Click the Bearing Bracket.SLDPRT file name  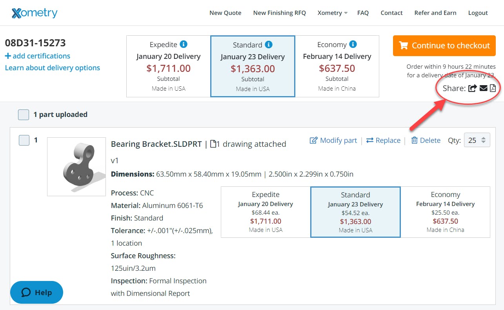[x=156, y=144]
